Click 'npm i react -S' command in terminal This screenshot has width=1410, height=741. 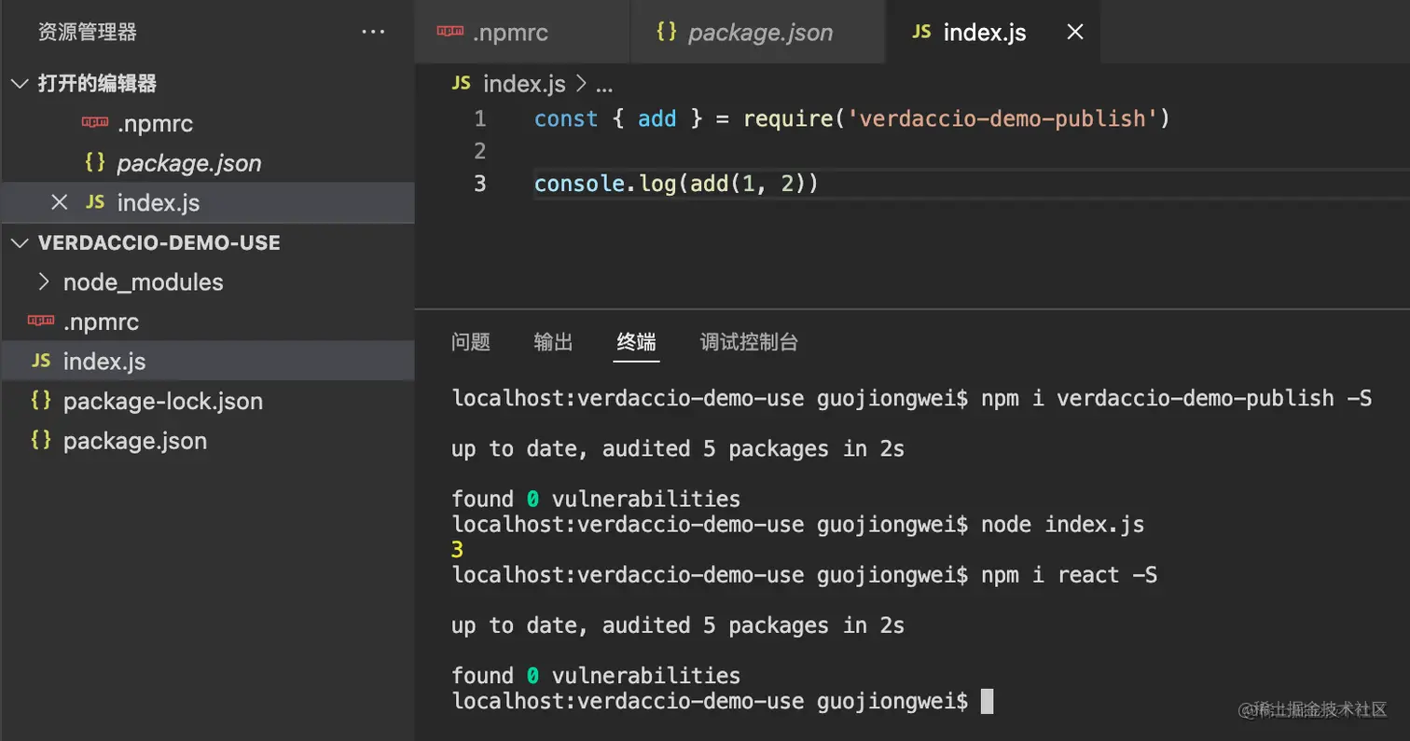click(1069, 575)
